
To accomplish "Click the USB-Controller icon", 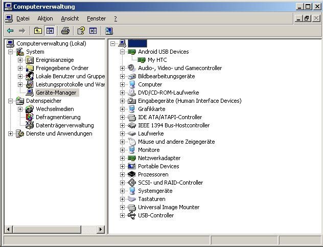I will pos(132,215).
